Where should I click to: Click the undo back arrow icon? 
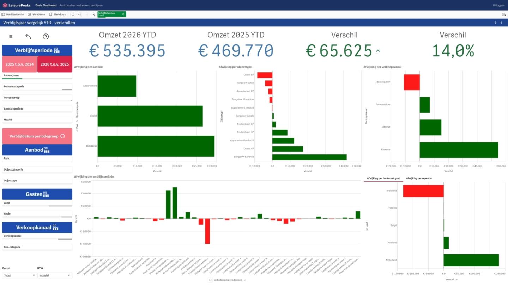28,37
